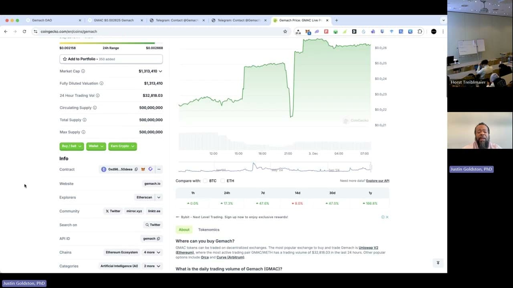Jump to page top with the arrow button
The width and height of the screenshot is (513, 288).
tap(438, 263)
